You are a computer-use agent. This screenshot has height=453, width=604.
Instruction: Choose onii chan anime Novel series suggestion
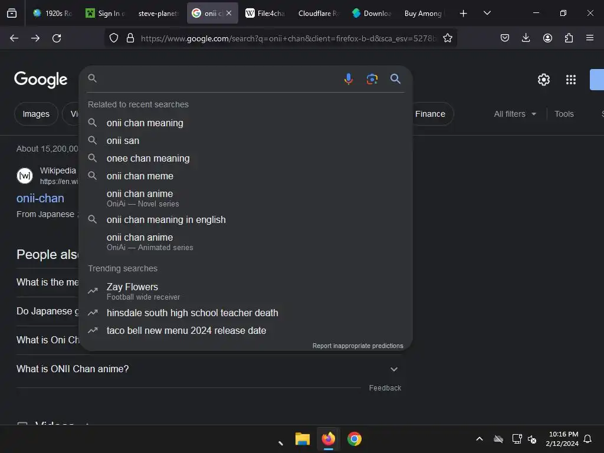246,198
